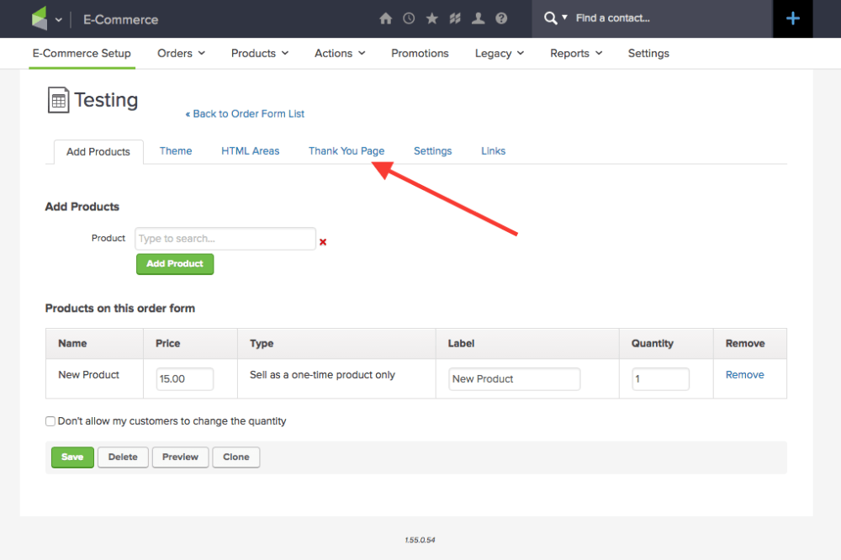Open Settings in the main navigation
The width and height of the screenshot is (841, 560).
(648, 53)
